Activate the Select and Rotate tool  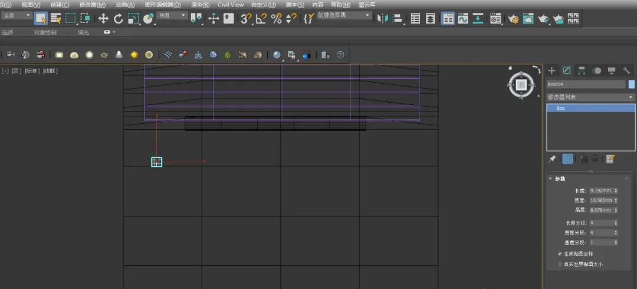118,18
